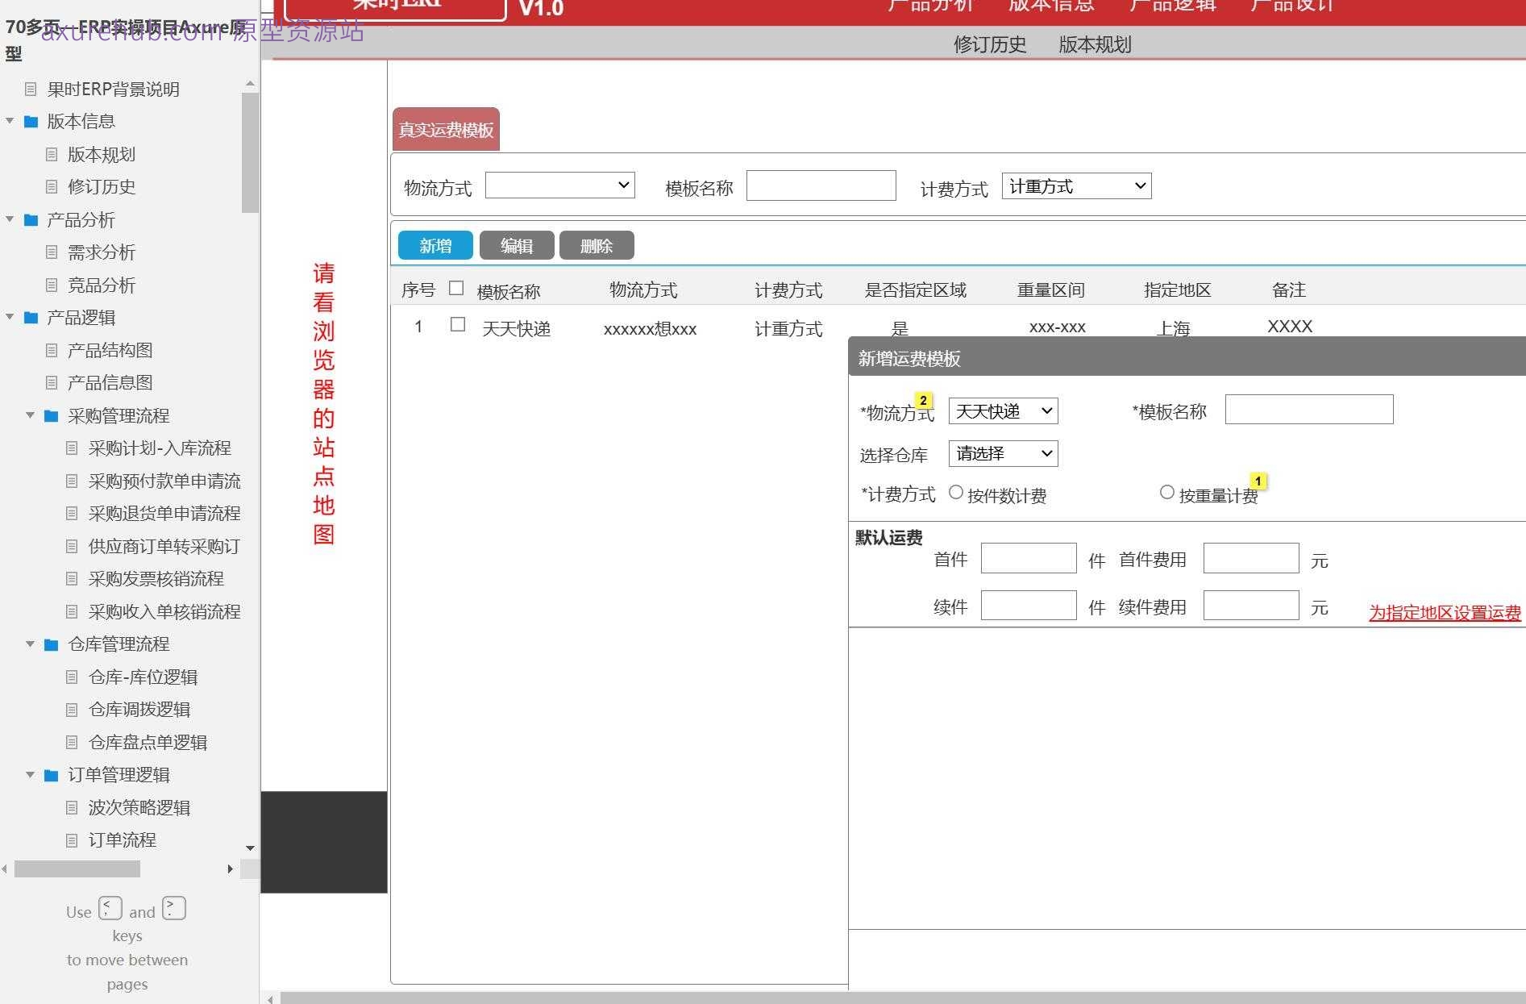The width and height of the screenshot is (1526, 1004).
Task: Click the 产品逻辑 folder icon
Action: (31, 318)
